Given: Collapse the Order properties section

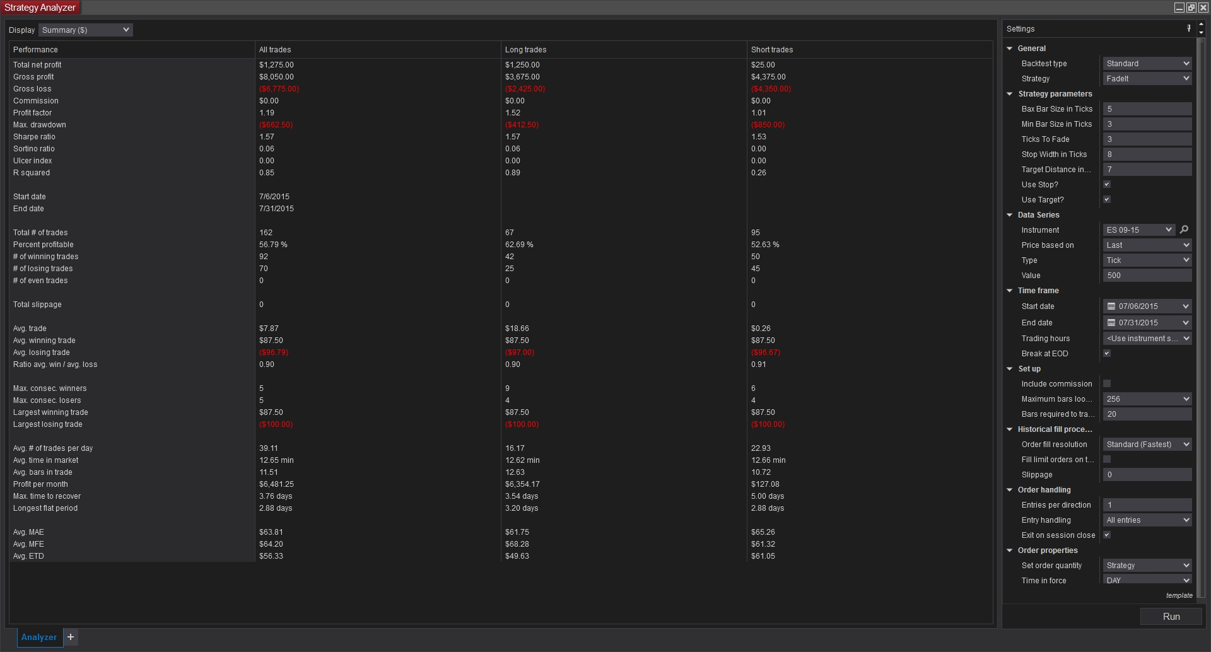Looking at the screenshot, I should point(1010,550).
